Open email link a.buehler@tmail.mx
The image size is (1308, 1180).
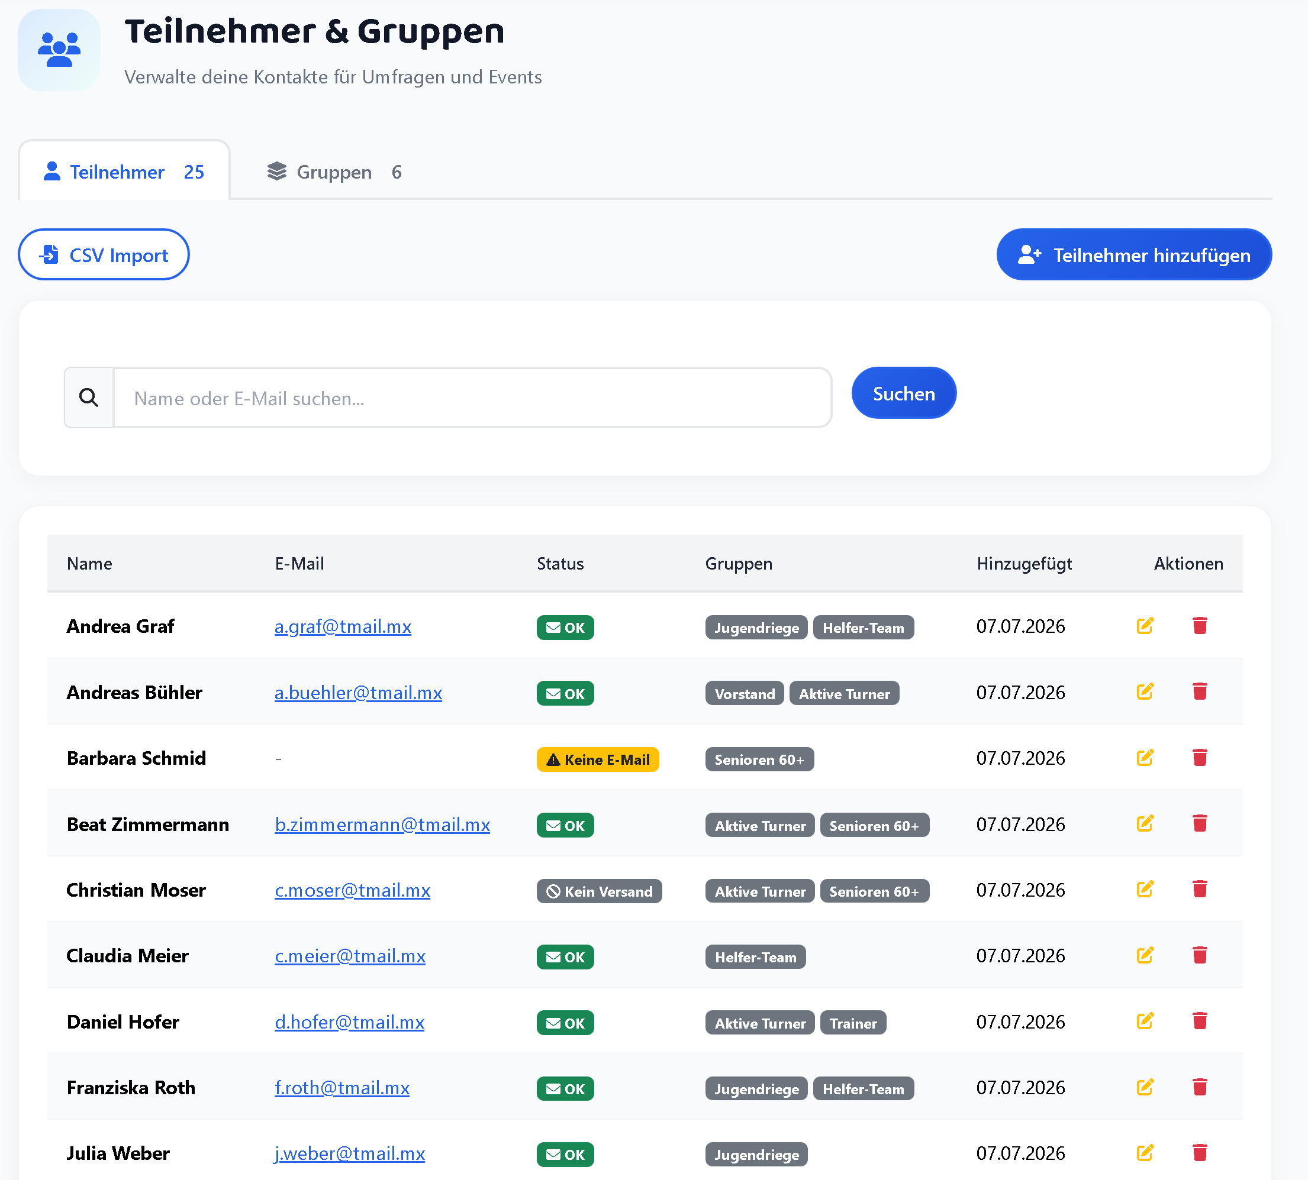(358, 693)
